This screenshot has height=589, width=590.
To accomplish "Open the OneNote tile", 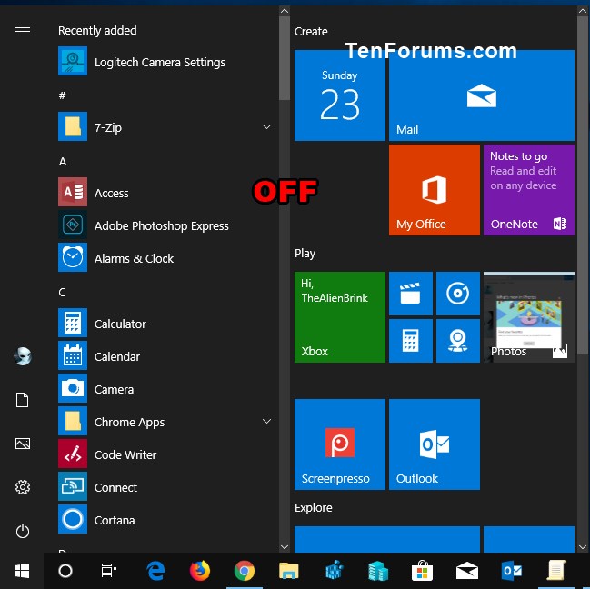I will tap(529, 190).
